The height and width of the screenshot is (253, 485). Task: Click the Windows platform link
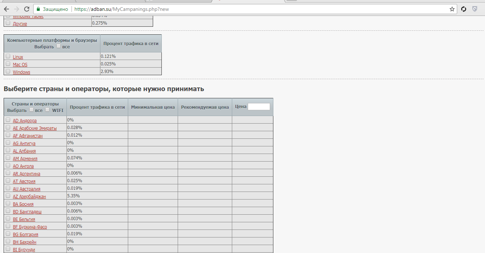pyautogui.click(x=21, y=72)
